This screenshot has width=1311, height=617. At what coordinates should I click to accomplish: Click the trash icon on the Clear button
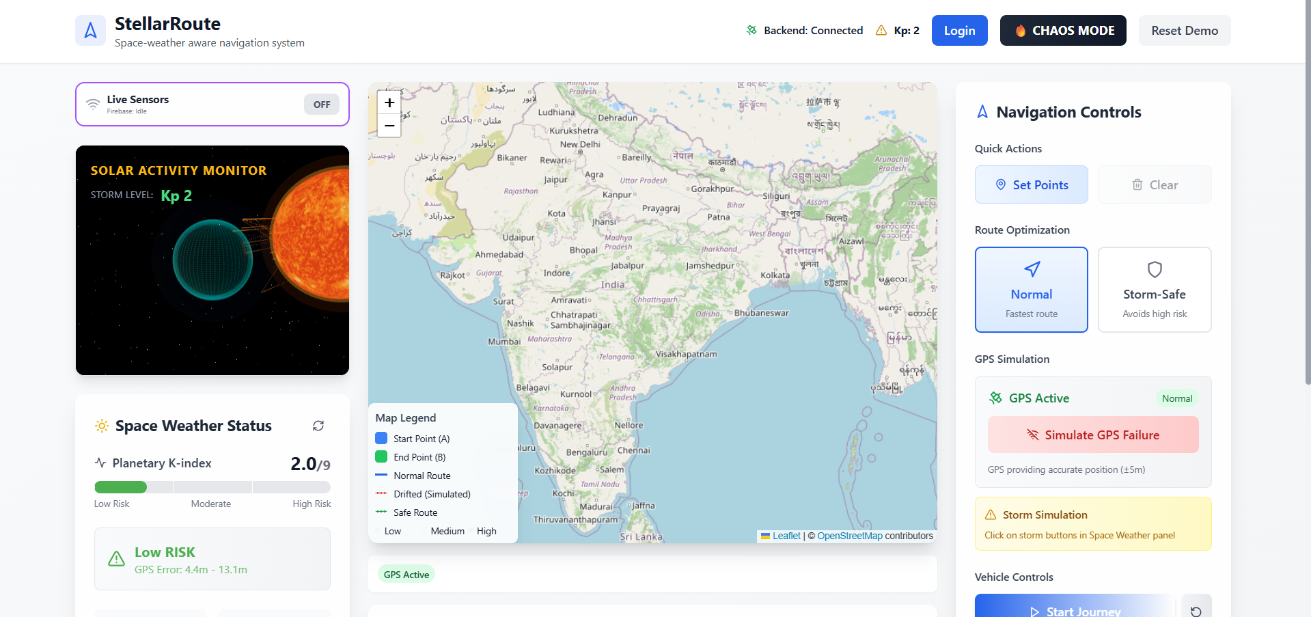[1137, 184]
